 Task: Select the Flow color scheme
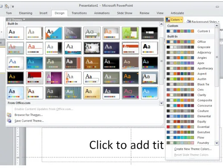190,138
